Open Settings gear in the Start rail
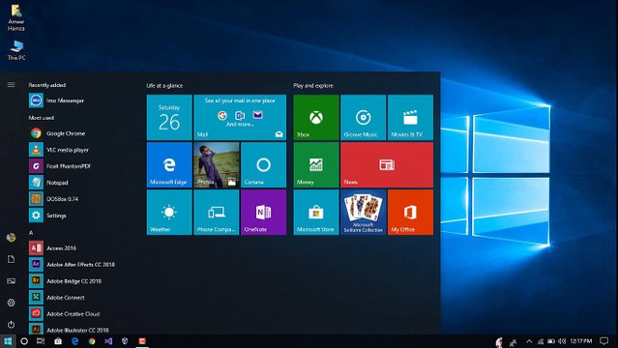The height and width of the screenshot is (348, 618). [x=11, y=303]
